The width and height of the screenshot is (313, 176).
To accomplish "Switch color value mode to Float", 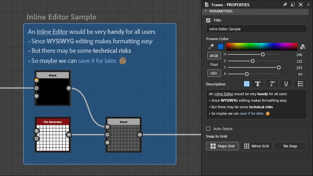I will 214,65.
